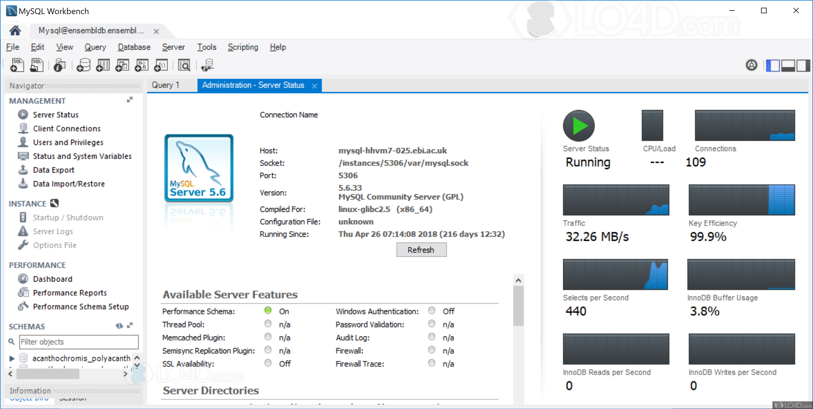Expand the Management section with arrows icon
The image size is (813, 409).
[130, 100]
